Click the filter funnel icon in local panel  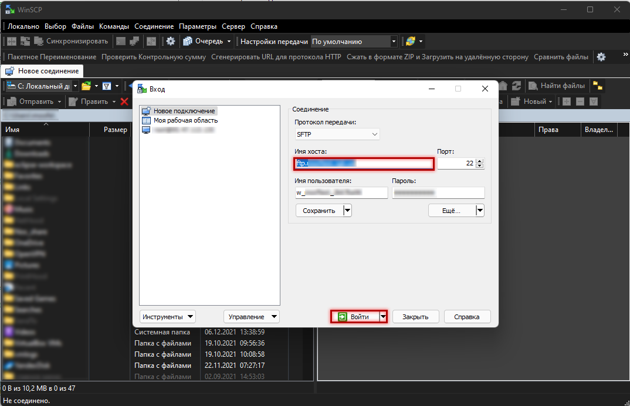coord(107,86)
